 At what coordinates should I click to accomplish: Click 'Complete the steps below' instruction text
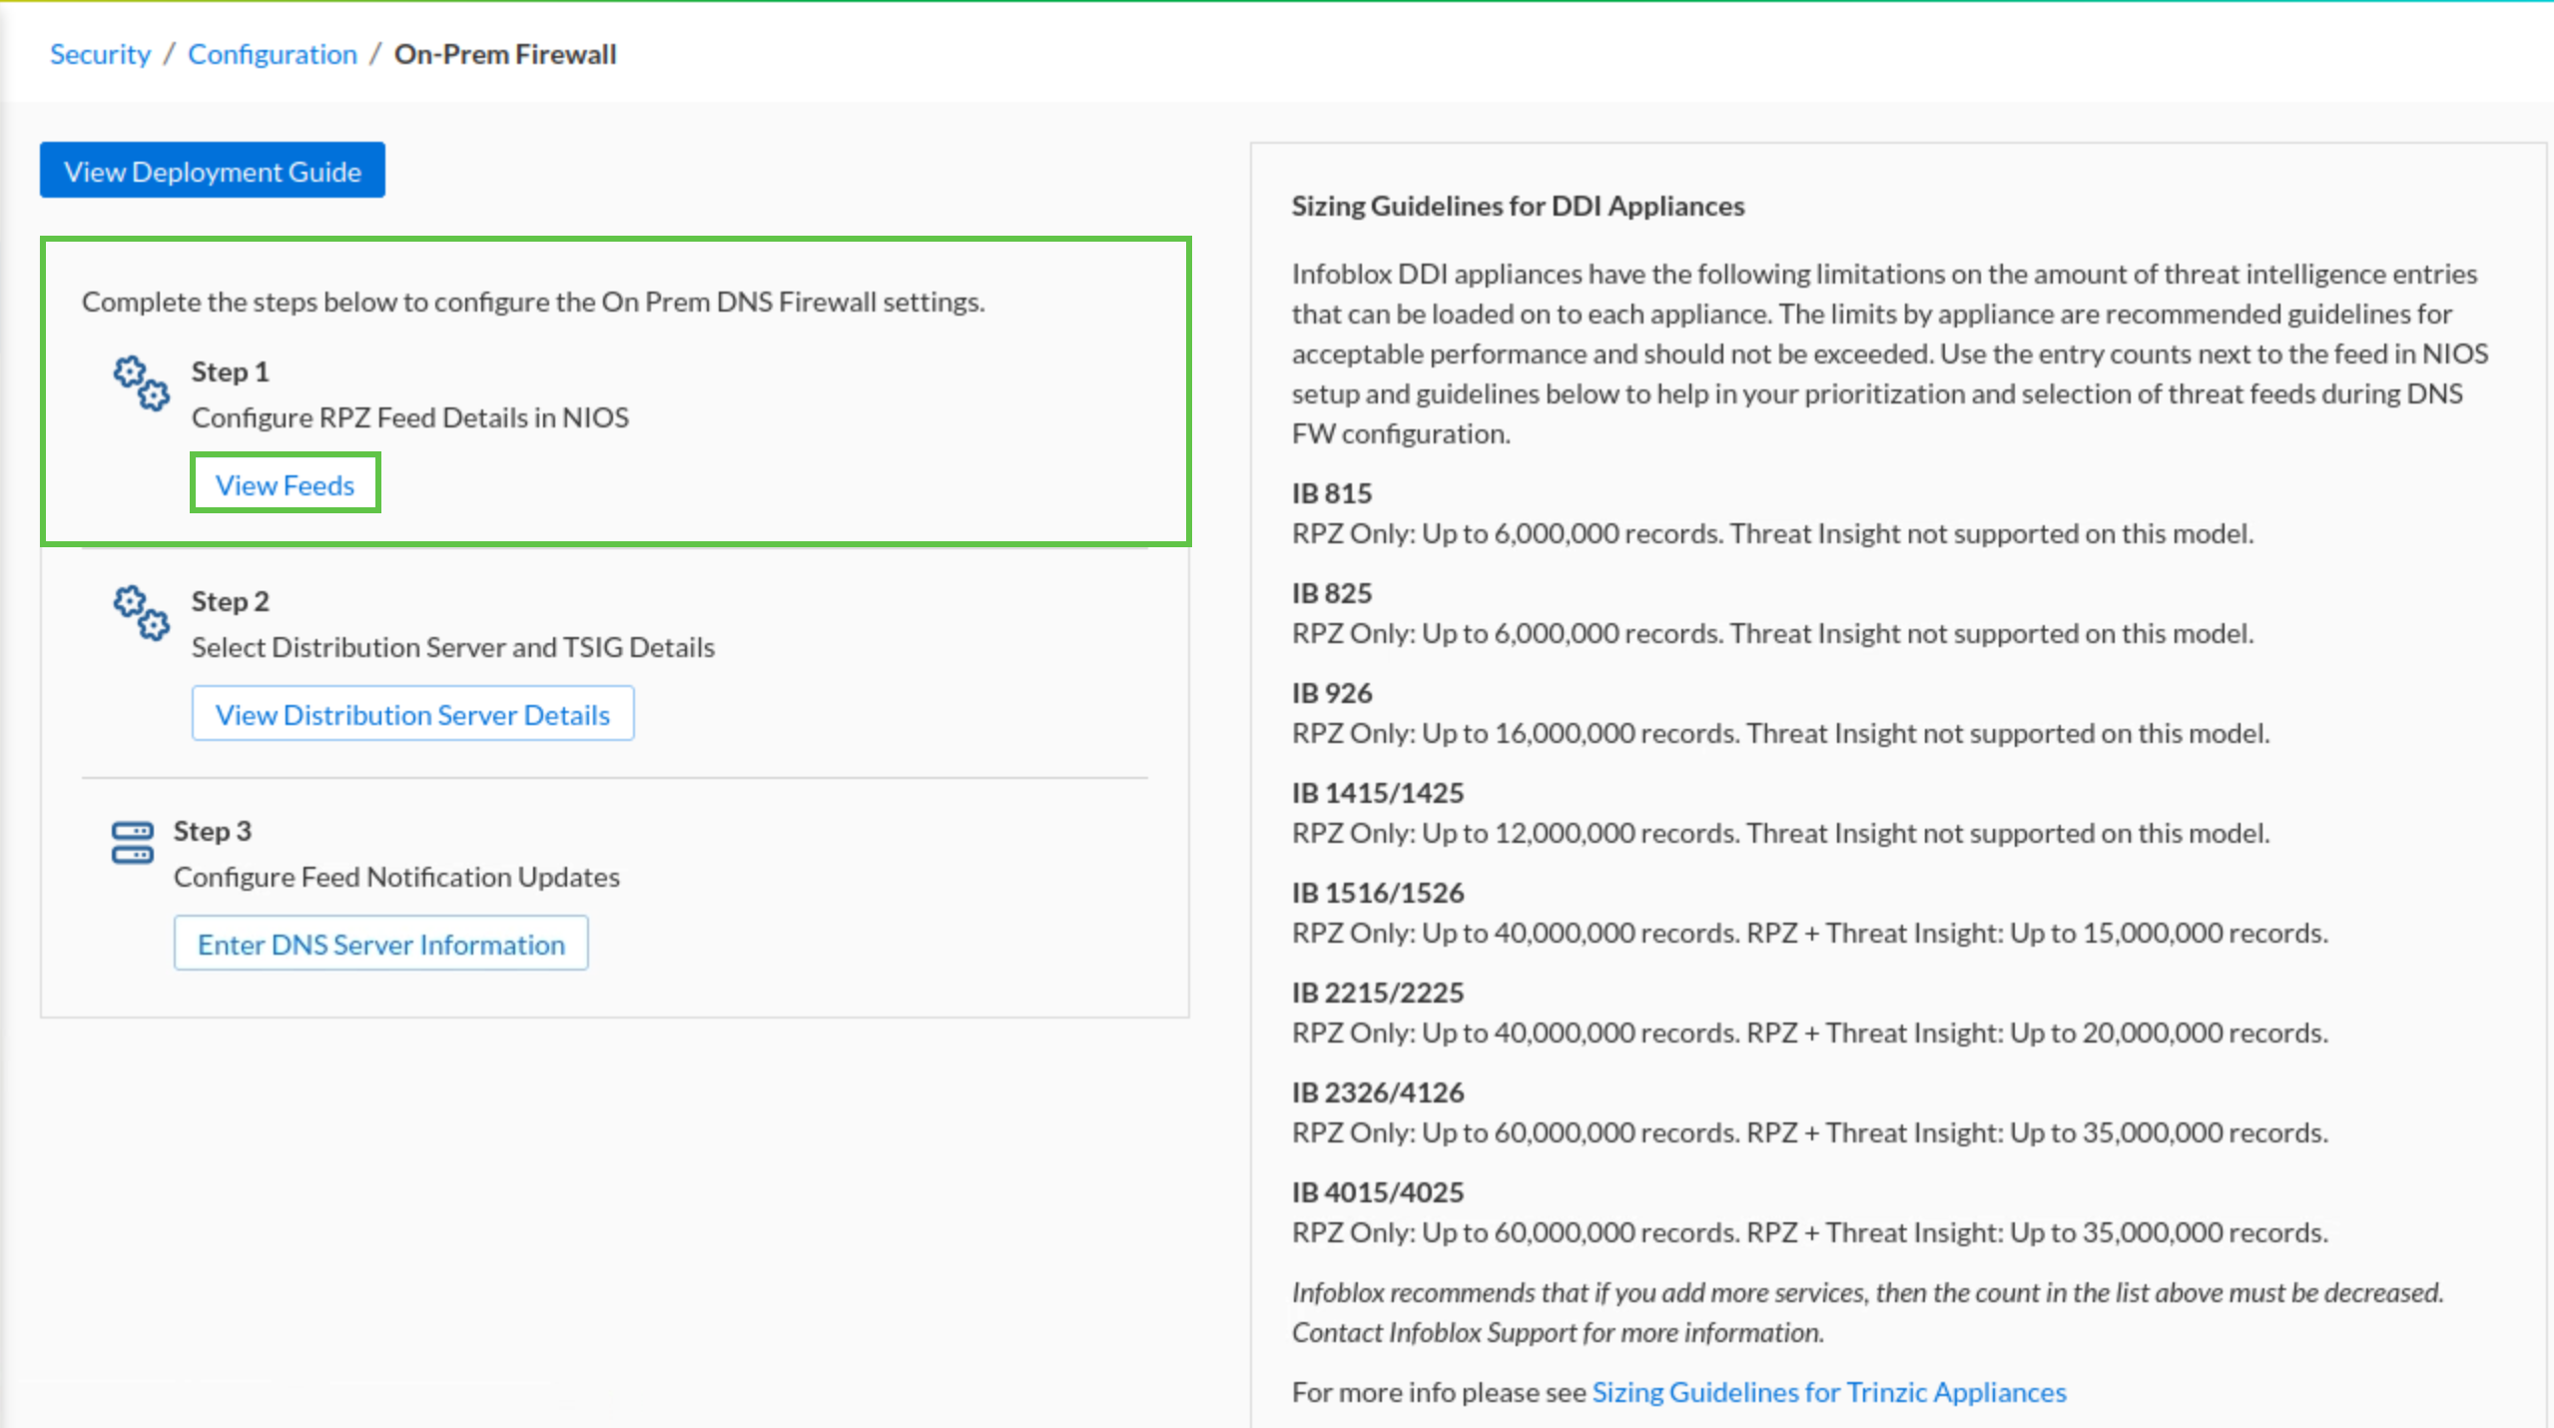point(533,302)
